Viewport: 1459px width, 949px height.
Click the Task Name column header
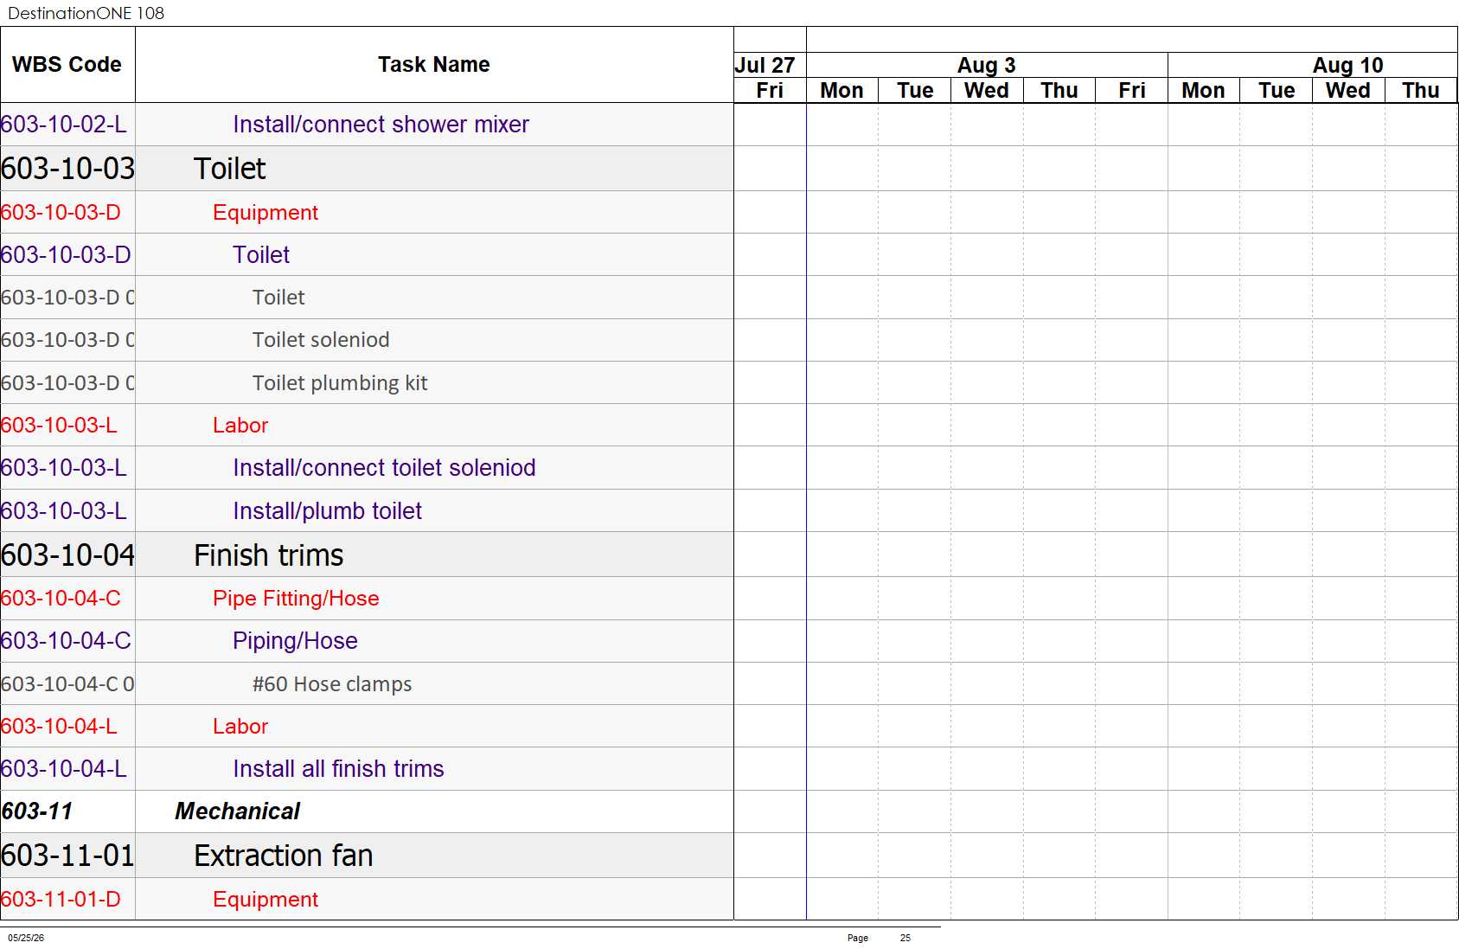(433, 65)
